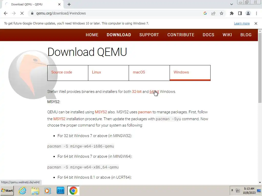Click the Learn more link

[x=242, y=23]
